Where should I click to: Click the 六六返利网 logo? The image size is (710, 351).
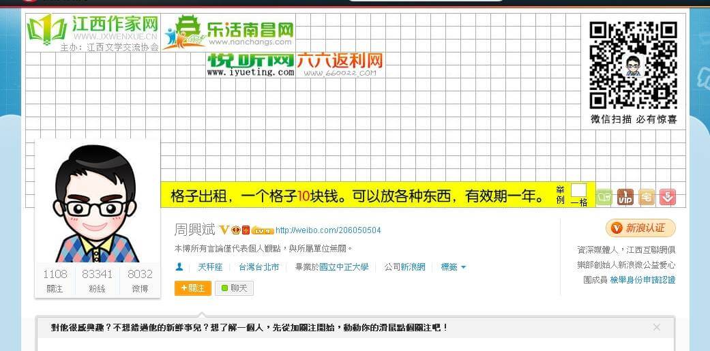click(x=340, y=64)
